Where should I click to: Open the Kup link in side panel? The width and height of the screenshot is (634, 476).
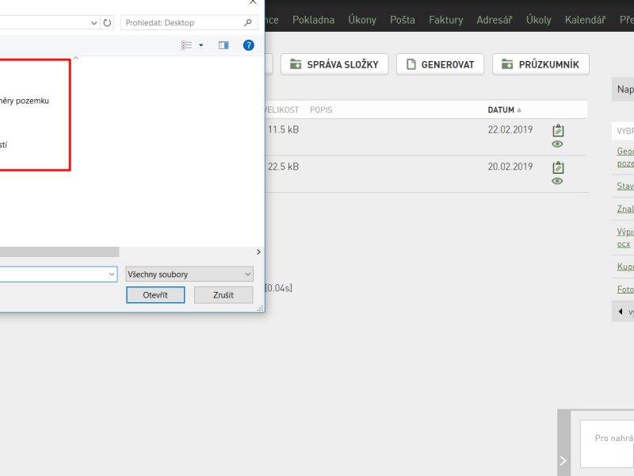click(x=625, y=267)
